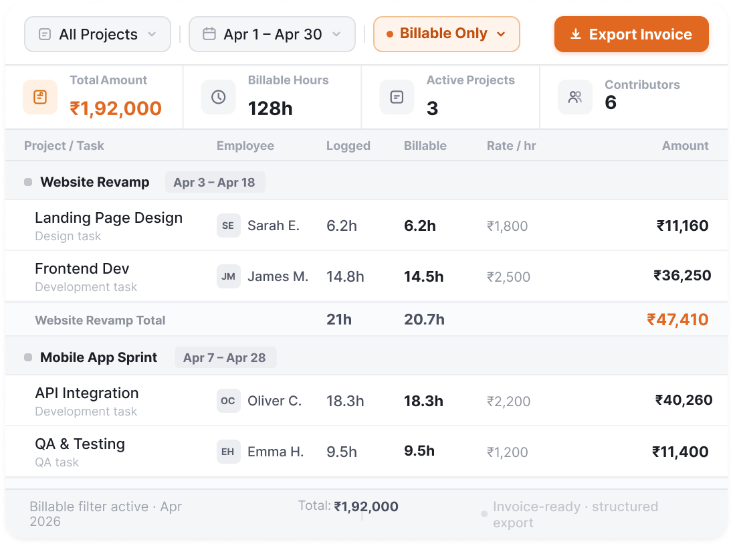Click Sarah E.'s SE avatar badge

click(229, 225)
